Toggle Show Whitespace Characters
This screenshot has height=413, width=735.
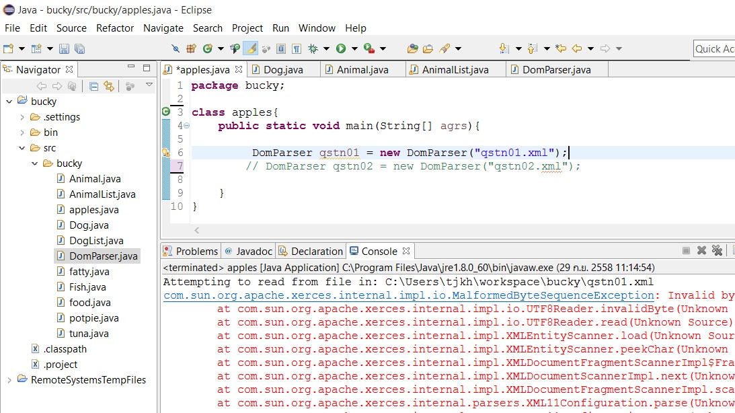click(295, 48)
